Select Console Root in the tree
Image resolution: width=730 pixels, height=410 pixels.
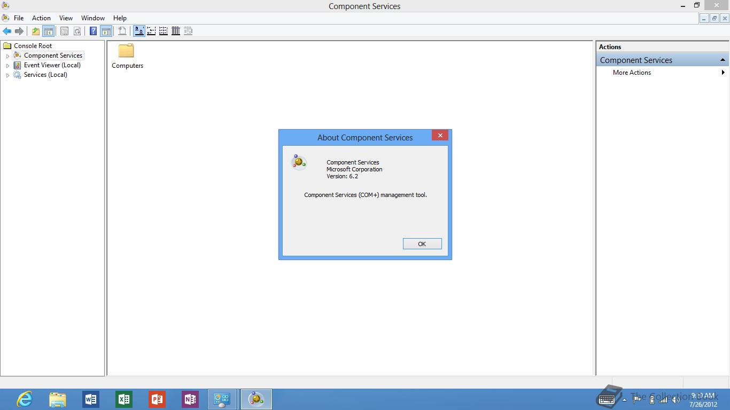click(x=33, y=46)
